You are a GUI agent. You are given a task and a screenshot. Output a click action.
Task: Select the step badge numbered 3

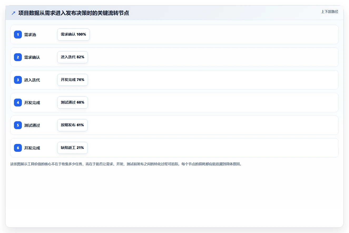click(x=18, y=80)
